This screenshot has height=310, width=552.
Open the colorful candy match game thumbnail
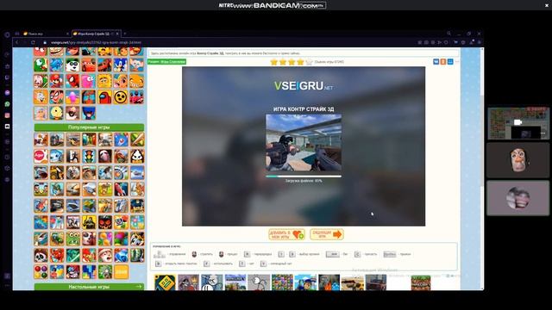[282, 282]
